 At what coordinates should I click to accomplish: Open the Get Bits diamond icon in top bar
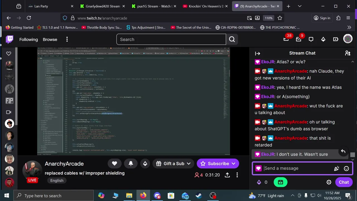click(x=323, y=39)
